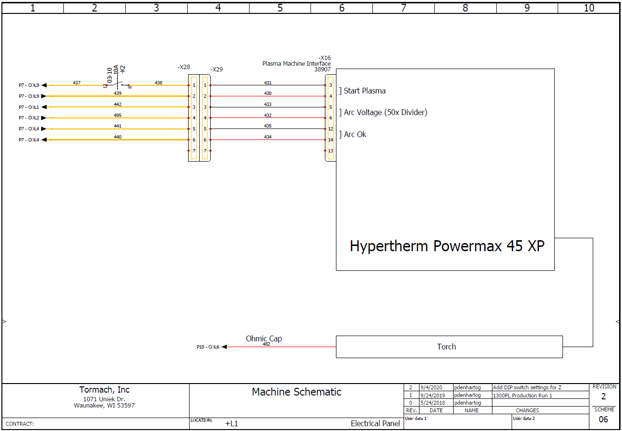
Task: Click the Ohmic Cap wire label
Action: (264, 338)
